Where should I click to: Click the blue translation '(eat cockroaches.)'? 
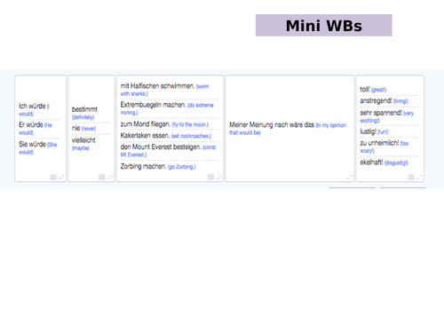[x=191, y=136]
